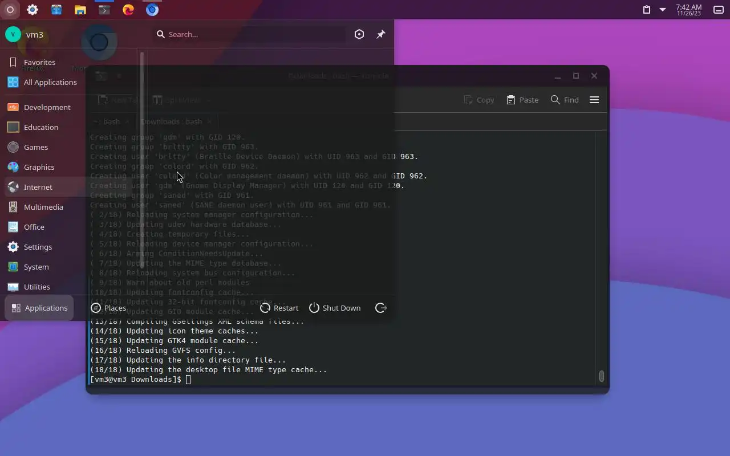730x456 pixels.
Task: Open the System category
Action: pyautogui.click(x=70, y=267)
